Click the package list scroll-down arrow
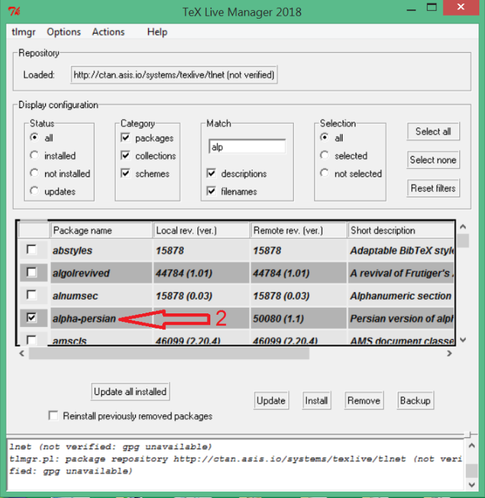Viewport: 485px width, 498px height. coord(462,341)
